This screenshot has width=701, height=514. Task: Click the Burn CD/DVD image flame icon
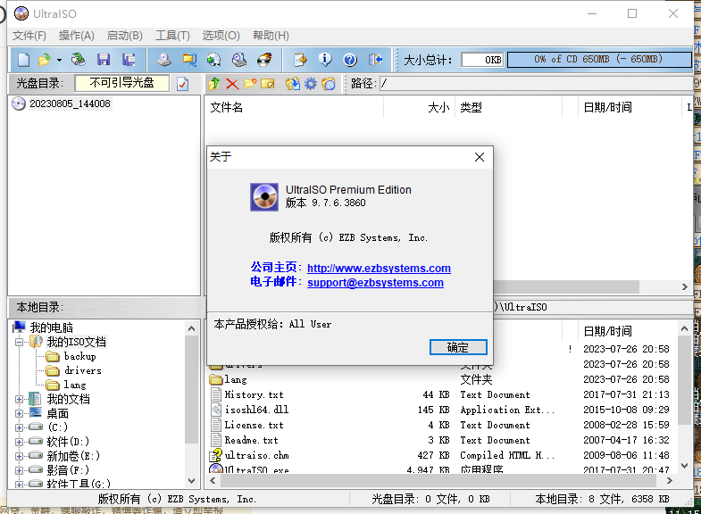(x=264, y=60)
